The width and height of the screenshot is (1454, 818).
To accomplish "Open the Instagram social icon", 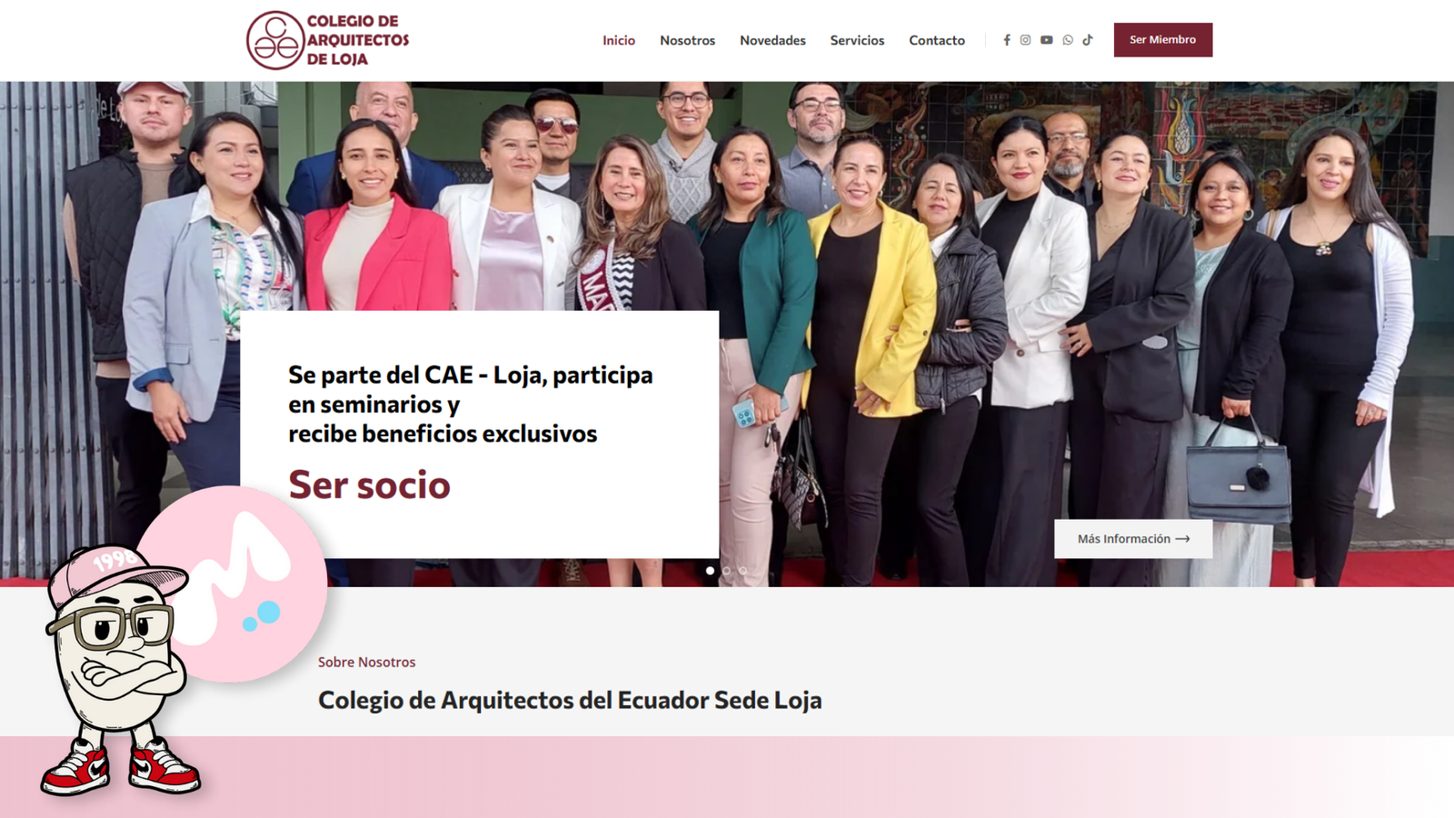I will pyautogui.click(x=1025, y=40).
